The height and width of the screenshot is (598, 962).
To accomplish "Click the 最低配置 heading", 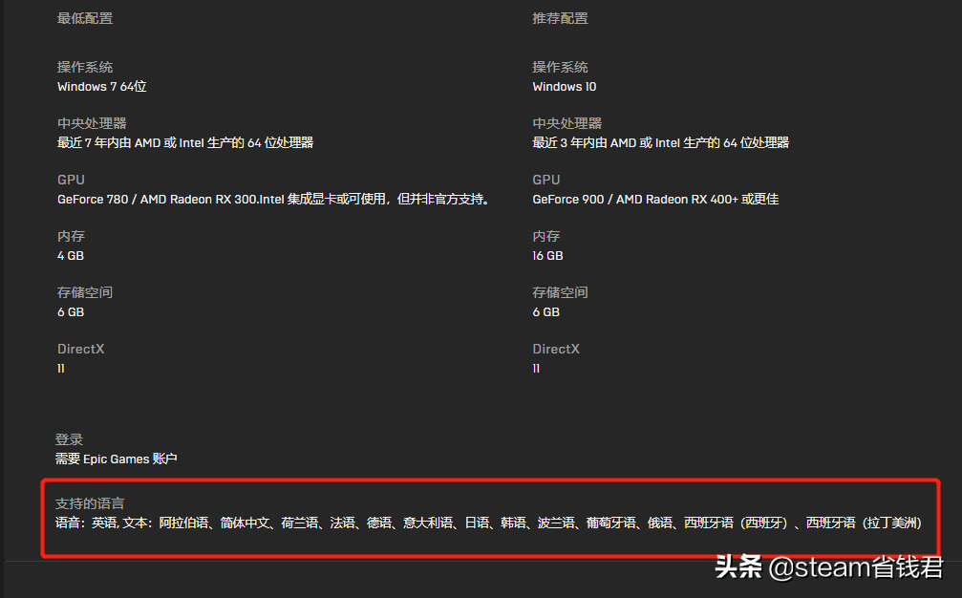I will (85, 18).
